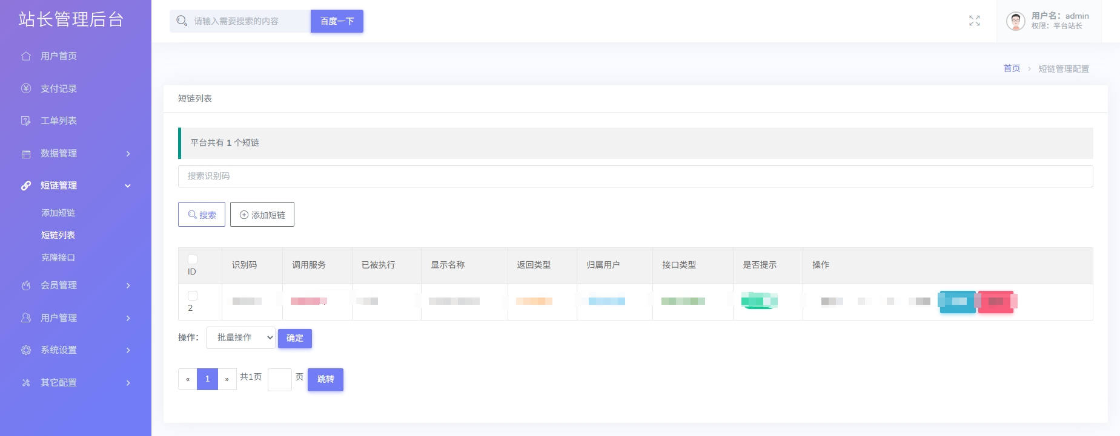Click the flame icon beside 会员管理
This screenshot has width=1120, height=436.
pyautogui.click(x=26, y=285)
